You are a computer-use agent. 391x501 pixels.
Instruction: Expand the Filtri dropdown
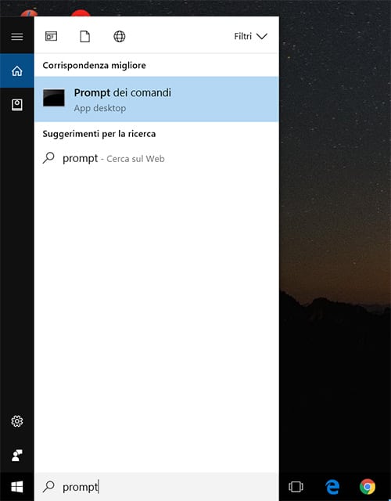250,36
